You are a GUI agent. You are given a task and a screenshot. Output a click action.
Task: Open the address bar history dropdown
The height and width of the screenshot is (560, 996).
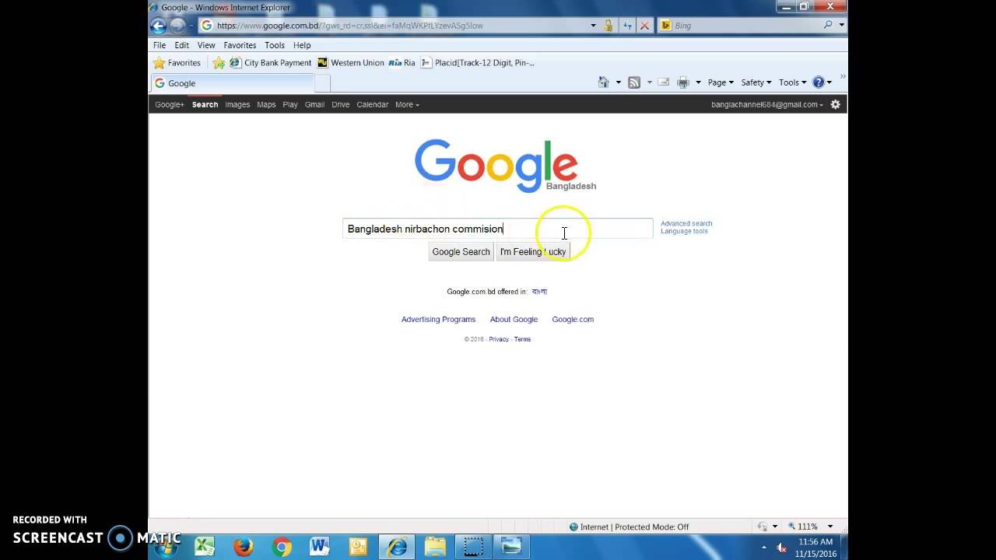(593, 26)
